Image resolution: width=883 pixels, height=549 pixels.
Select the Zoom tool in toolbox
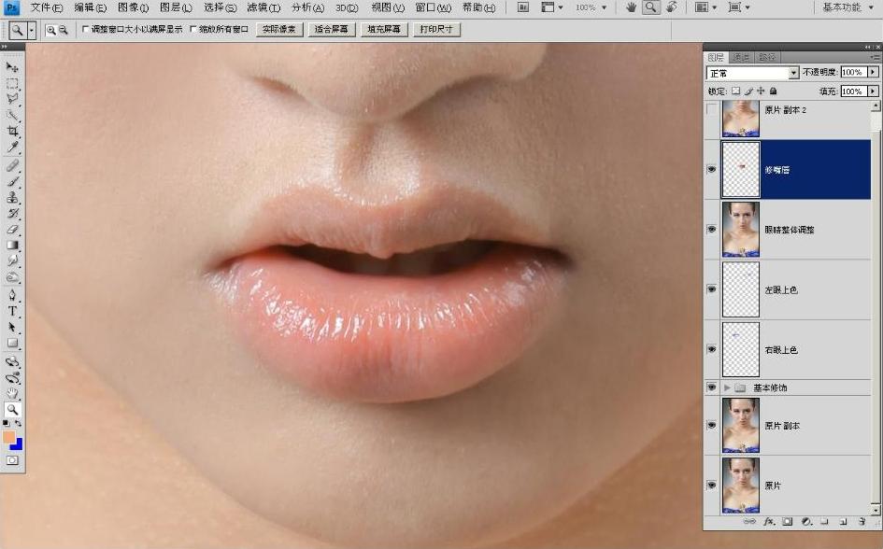[12, 410]
